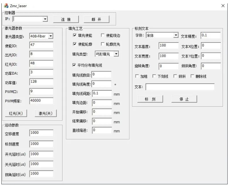Image resolution: width=230 pixels, height=187 pixels.
Task: Click the 文本Y位置 input field
Action: [x=211, y=56]
